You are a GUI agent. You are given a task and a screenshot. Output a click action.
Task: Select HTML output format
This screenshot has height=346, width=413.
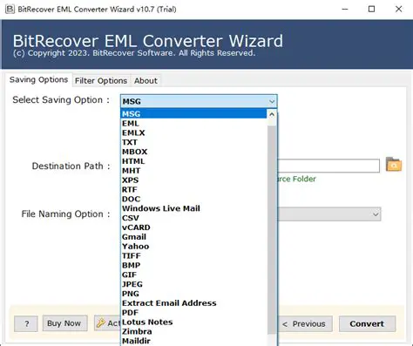click(x=193, y=161)
